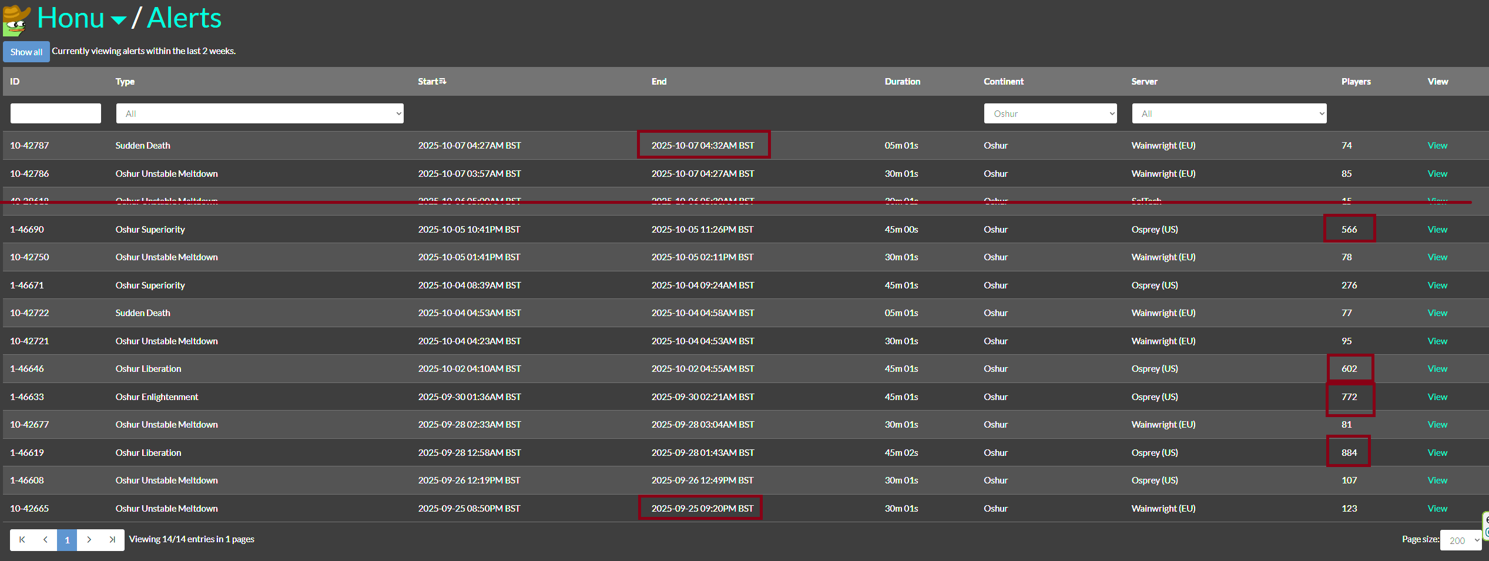Screen dimensions: 1489x561
Task: View alert 10-42750
Action: (1437, 257)
